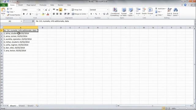Viewport: 196px width, 110px height.
Task: Click the Excel Help question mark
Action: click(x=185, y=5)
